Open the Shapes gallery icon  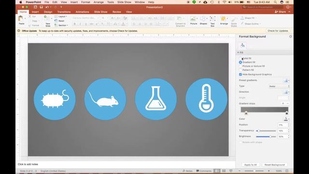203,19
